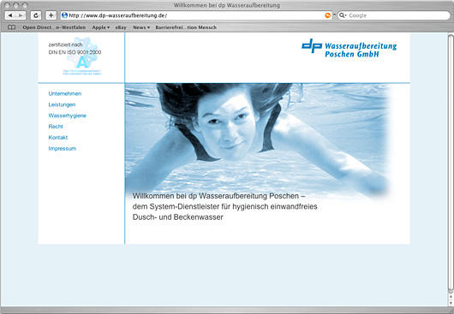
Task: Open the Google search magnifier dropdown
Action: (343, 15)
